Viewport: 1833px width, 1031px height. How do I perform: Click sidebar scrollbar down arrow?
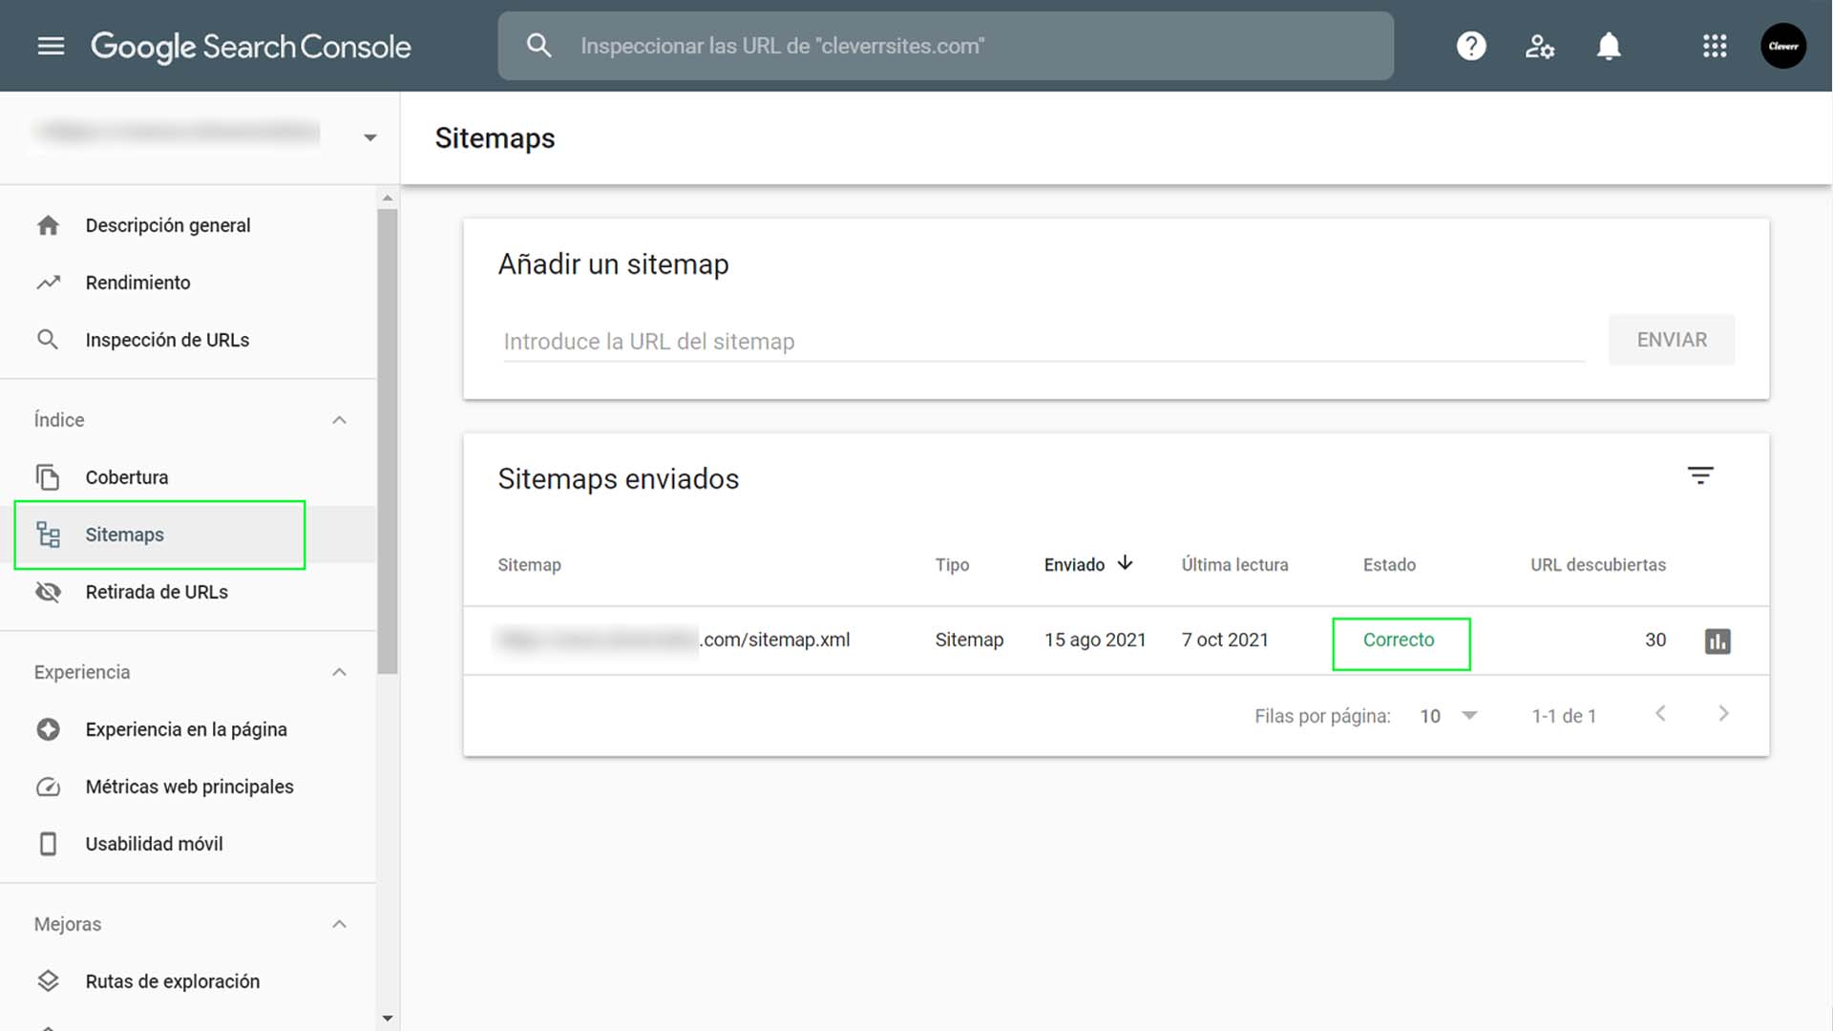coord(388,1019)
